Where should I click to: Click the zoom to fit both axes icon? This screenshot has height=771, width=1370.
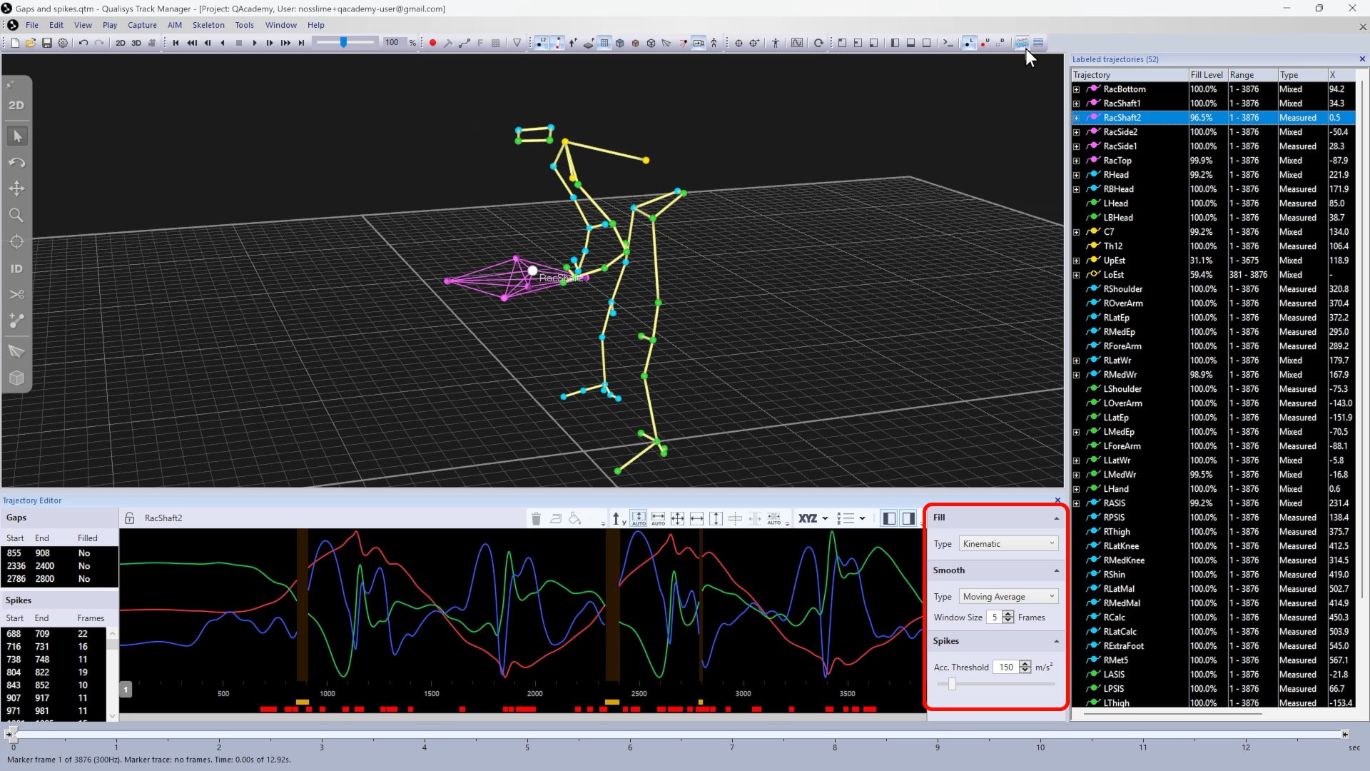(x=677, y=518)
